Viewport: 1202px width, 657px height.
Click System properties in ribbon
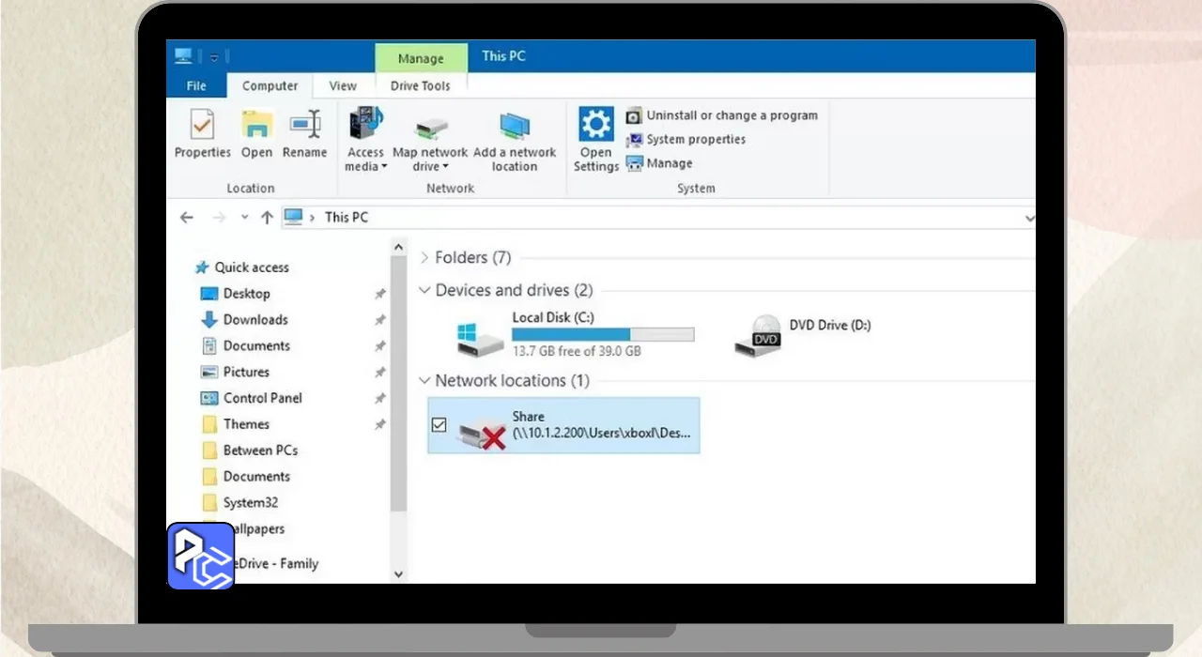click(x=686, y=139)
